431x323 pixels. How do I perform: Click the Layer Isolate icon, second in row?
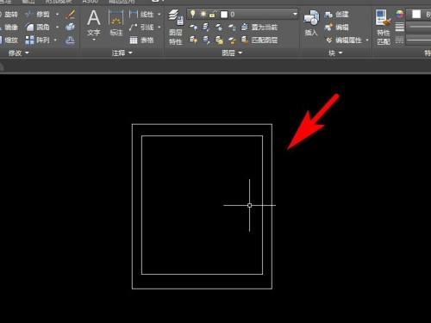[x=206, y=28]
